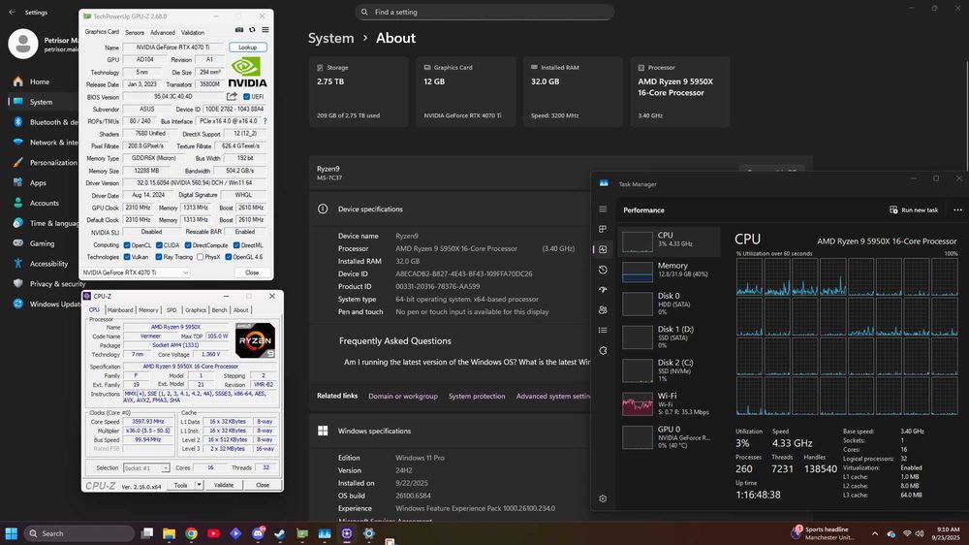Click Bus Interface question mark help
The image size is (969, 545).
266,121
